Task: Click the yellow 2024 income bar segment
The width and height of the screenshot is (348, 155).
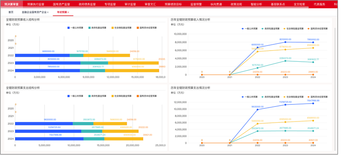Action: (x=132, y=70)
